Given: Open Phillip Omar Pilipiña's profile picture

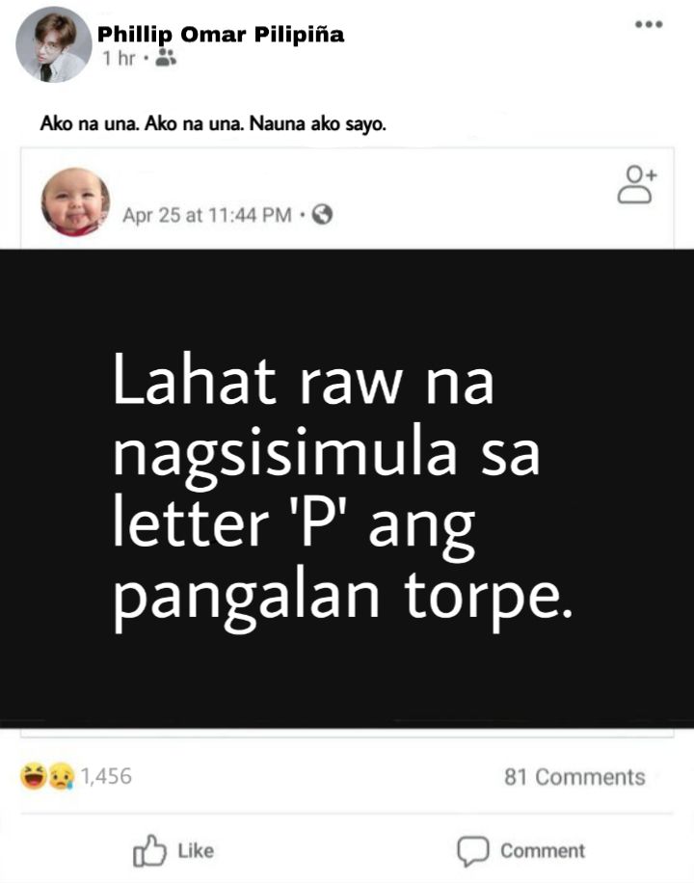Looking at the screenshot, I should [54, 44].
